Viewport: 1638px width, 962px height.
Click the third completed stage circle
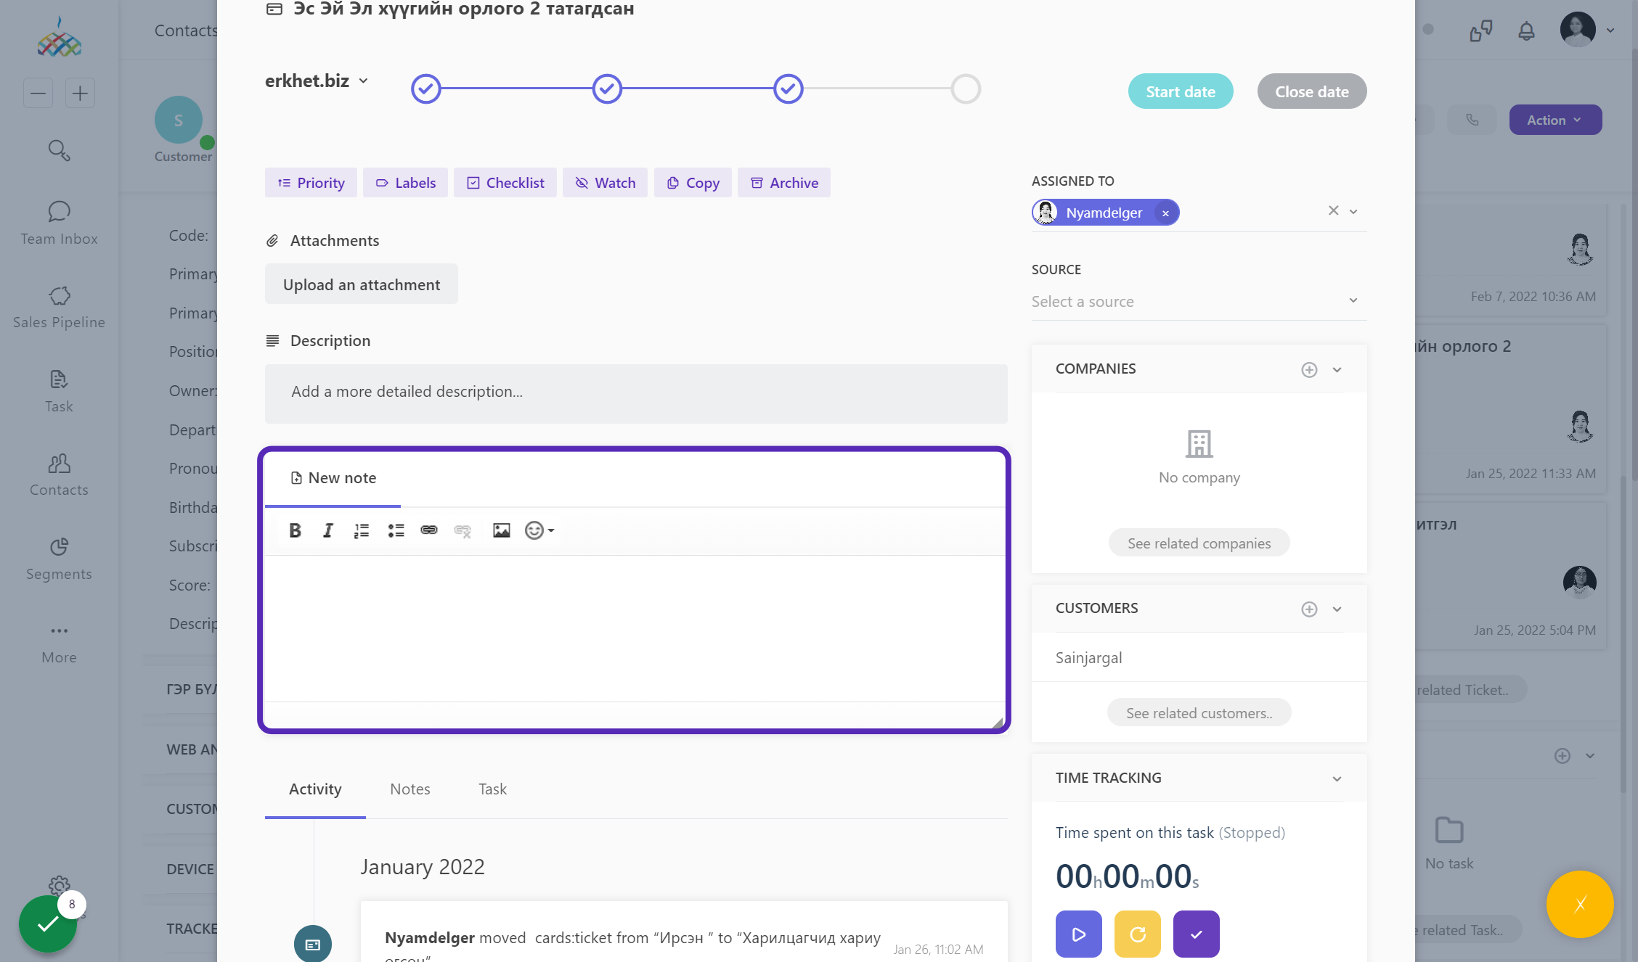pos(788,89)
